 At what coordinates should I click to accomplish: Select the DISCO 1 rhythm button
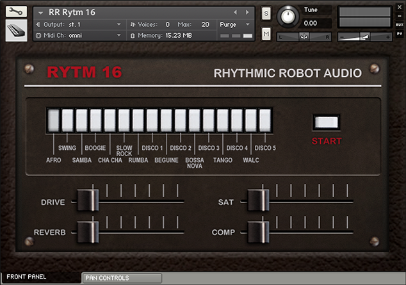tap(152, 120)
